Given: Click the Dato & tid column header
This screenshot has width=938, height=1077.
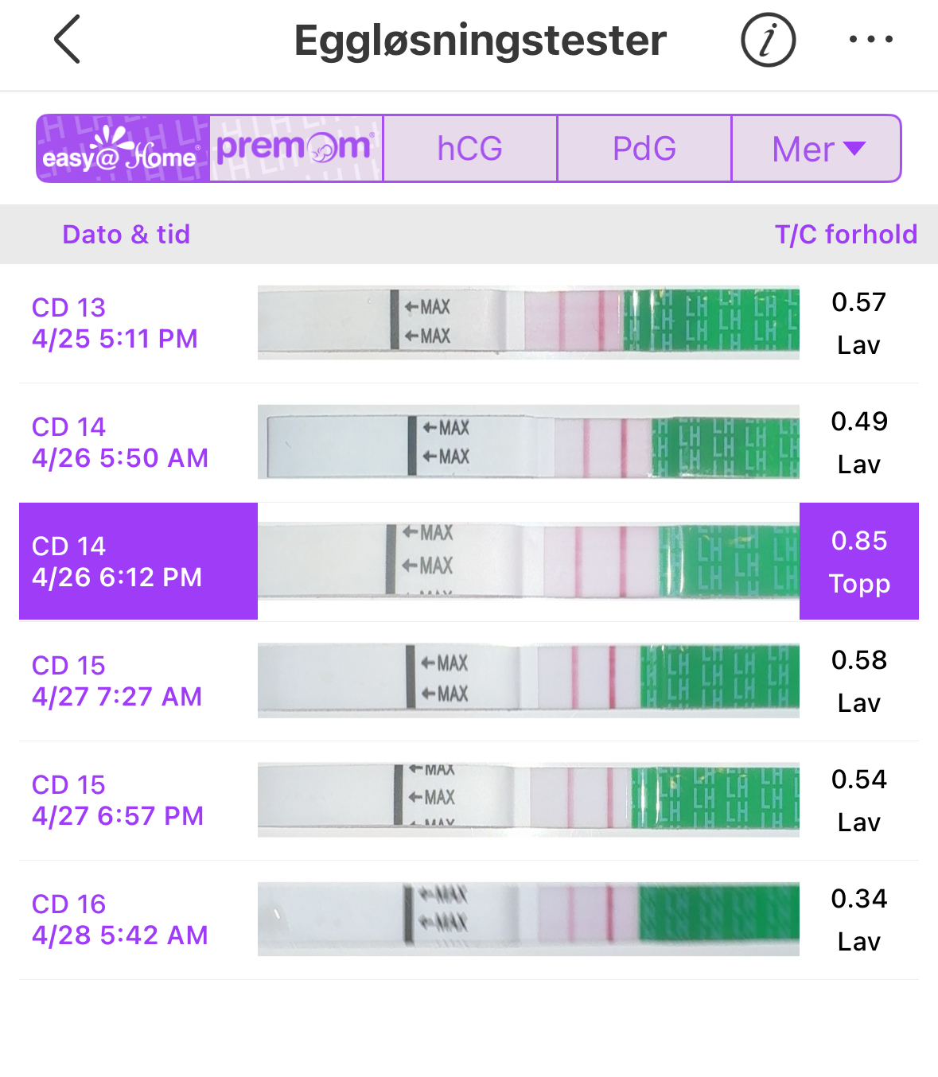Looking at the screenshot, I should click(126, 235).
